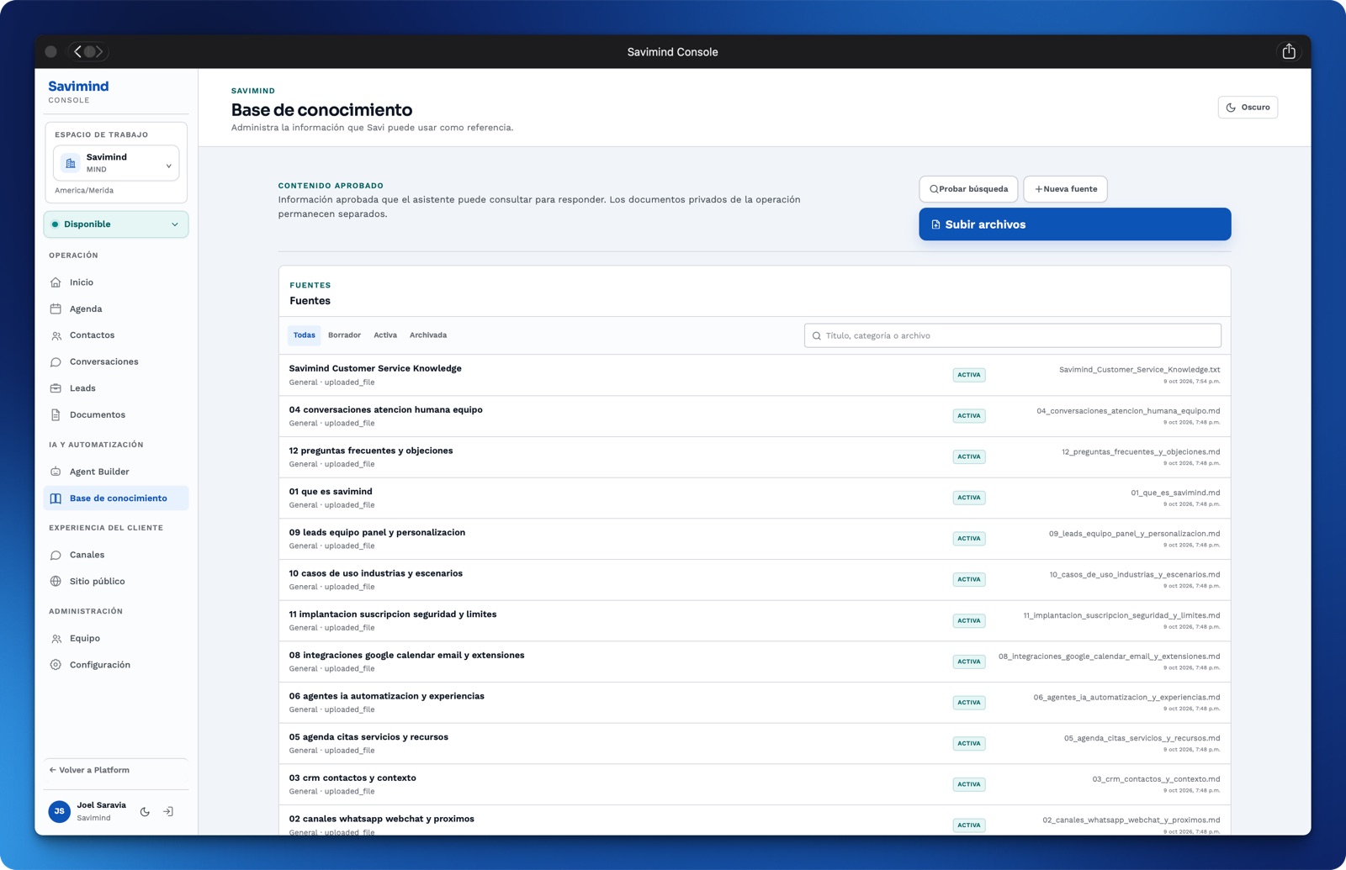The width and height of the screenshot is (1346, 870).
Task: Toggle dark mode moon icon near user
Action: pos(145,811)
